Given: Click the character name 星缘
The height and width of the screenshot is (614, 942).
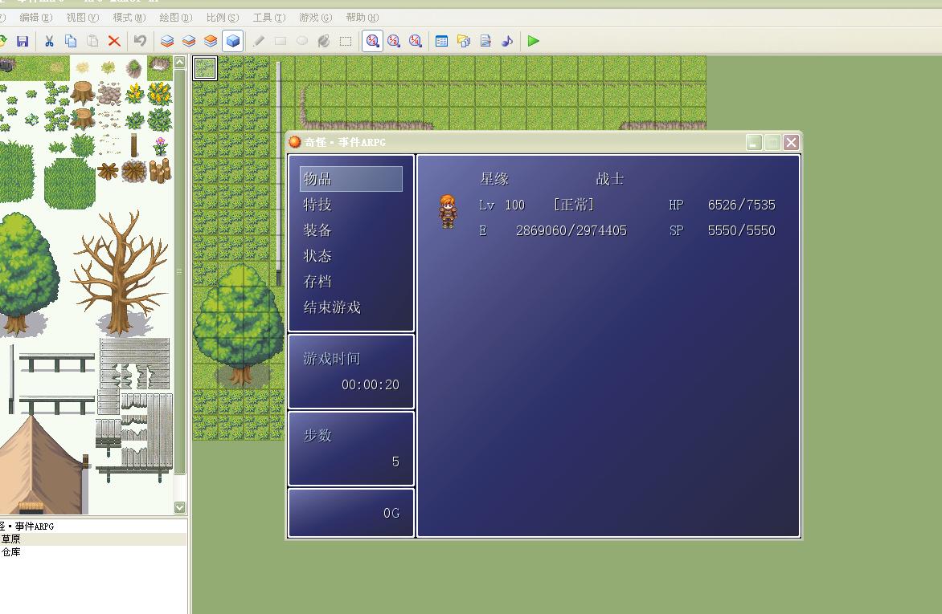Looking at the screenshot, I should 494,179.
